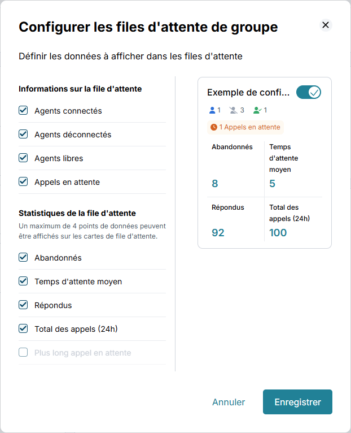Click the Abandonnés value 8

[215, 183]
